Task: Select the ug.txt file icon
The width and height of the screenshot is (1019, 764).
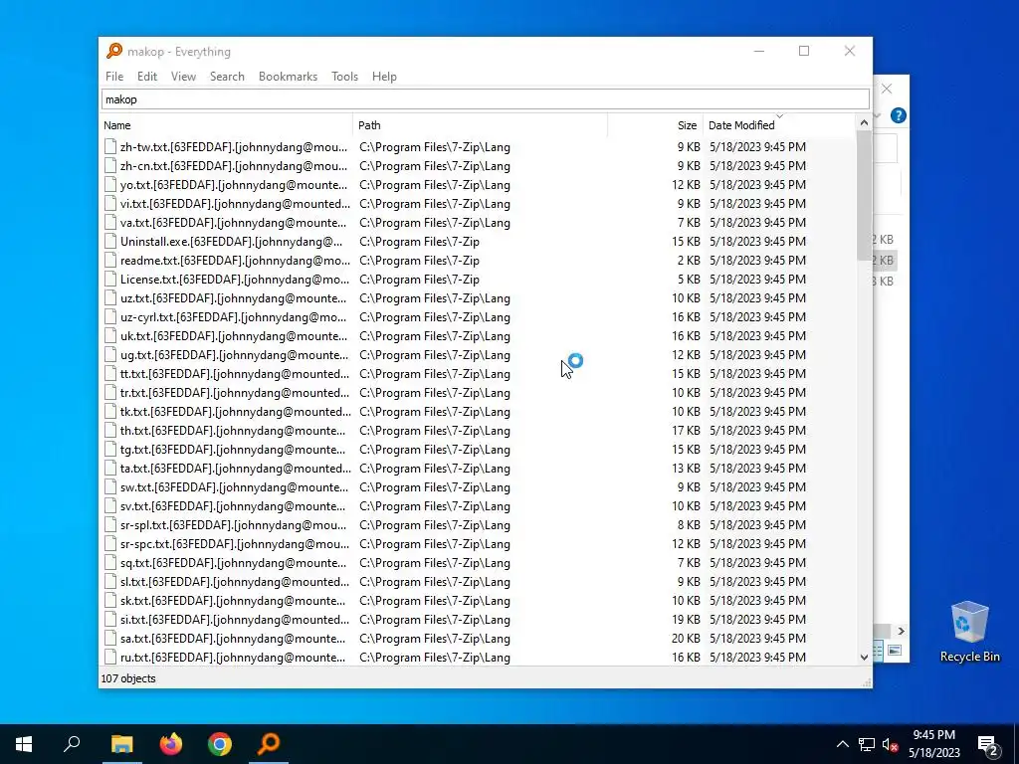Action: click(x=110, y=355)
